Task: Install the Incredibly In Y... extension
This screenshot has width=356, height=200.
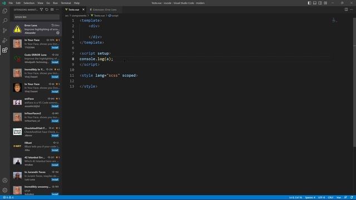Action: click(55, 77)
